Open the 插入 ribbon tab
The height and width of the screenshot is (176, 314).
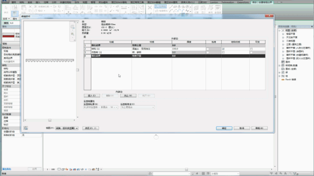click(38, 2)
